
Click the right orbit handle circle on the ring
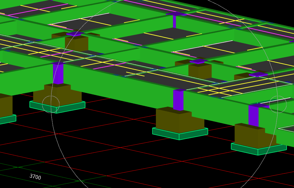[278, 104]
